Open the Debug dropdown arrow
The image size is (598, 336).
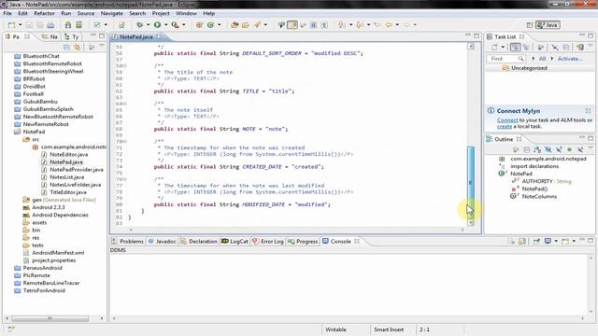[149, 25]
